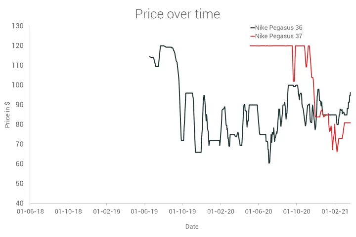Image resolution: width=356 pixels, height=237 pixels.
Task: Select the Nike Pegasus 37 legend label
Action: (x=278, y=36)
